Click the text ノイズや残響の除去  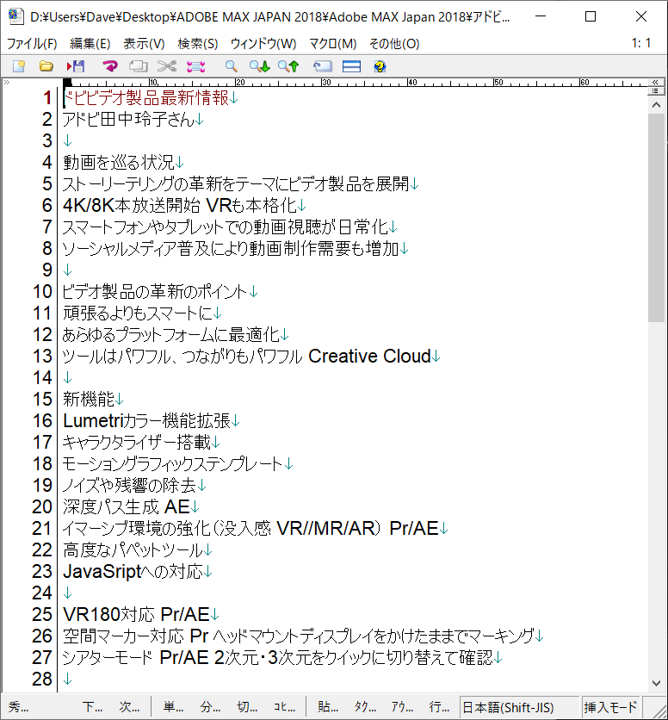tap(129, 486)
